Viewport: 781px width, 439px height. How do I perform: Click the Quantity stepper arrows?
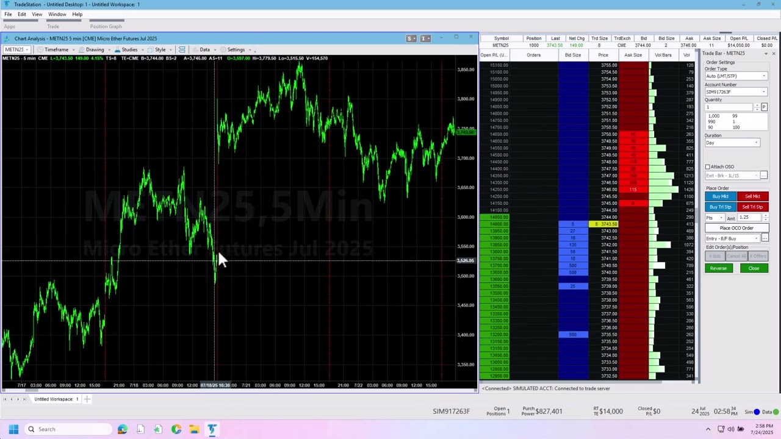[757, 107]
